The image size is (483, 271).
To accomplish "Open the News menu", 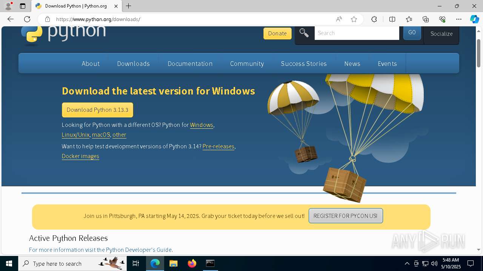I will point(352,64).
